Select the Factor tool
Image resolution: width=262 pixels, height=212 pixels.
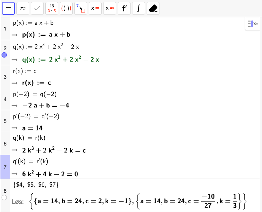coord(52,9)
